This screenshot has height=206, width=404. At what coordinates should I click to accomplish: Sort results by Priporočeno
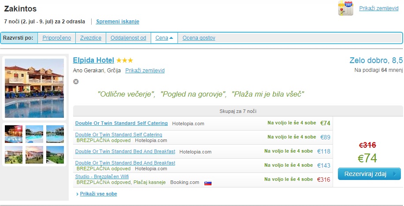pyautogui.click(x=56, y=38)
